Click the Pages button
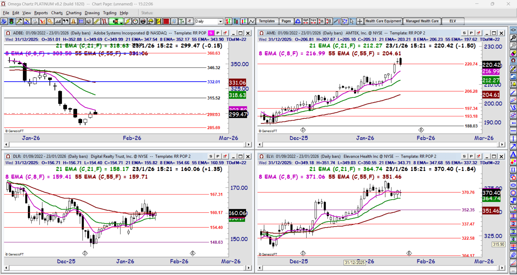 click(x=286, y=21)
